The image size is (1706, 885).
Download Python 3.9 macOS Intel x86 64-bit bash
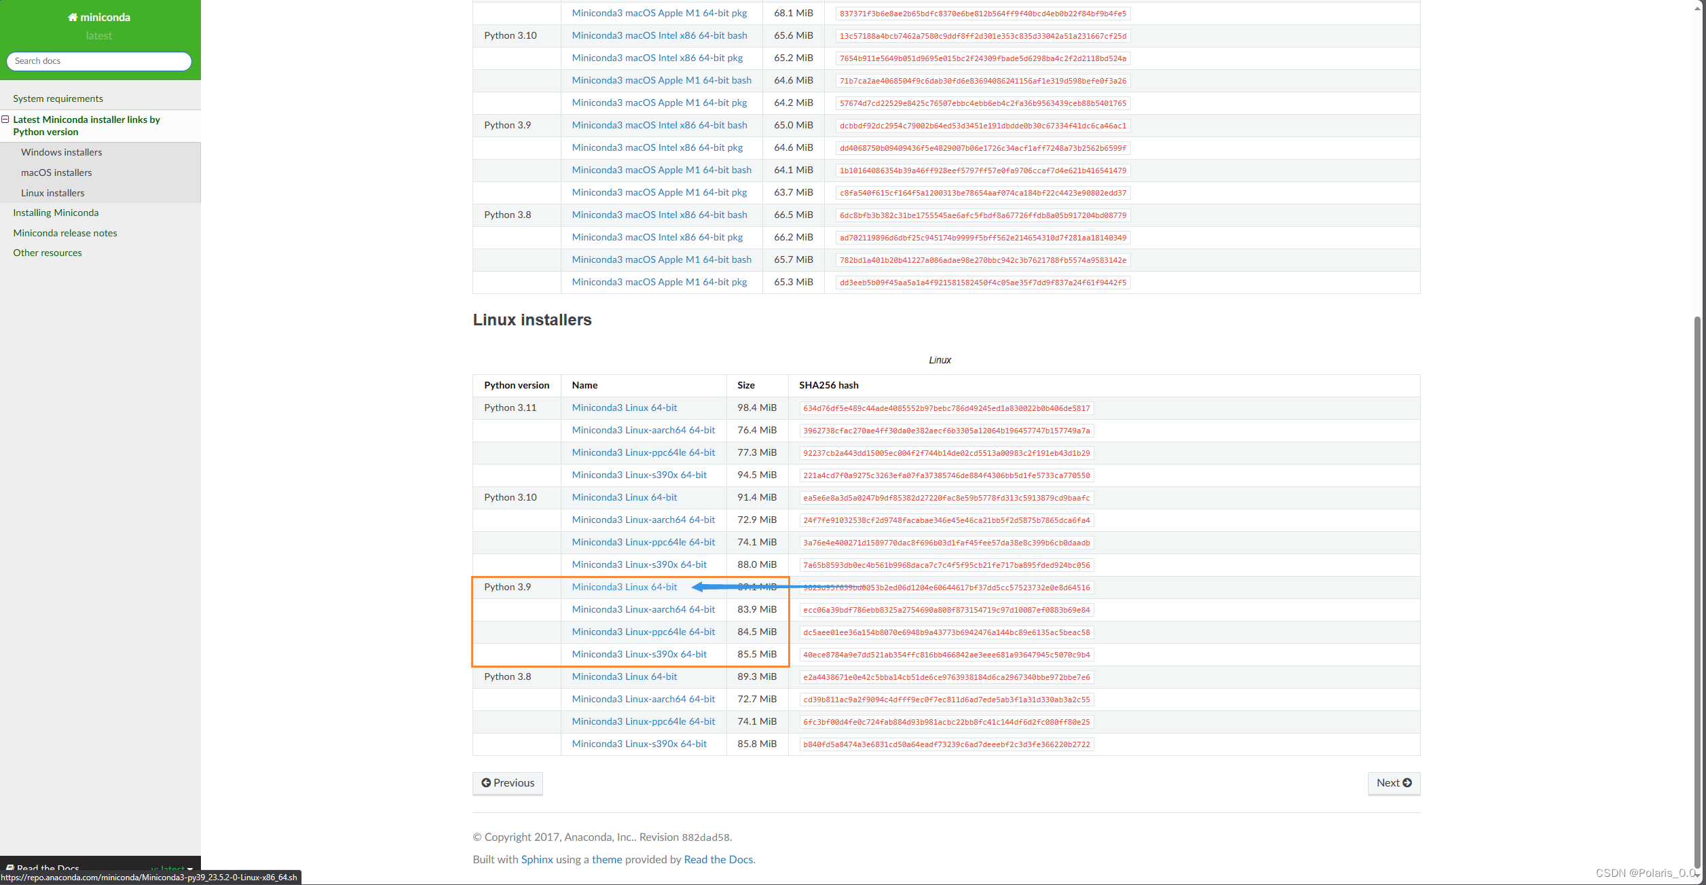pos(659,125)
